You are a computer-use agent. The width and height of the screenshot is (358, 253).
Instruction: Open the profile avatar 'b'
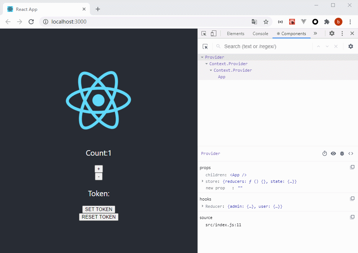pos(338,22)
